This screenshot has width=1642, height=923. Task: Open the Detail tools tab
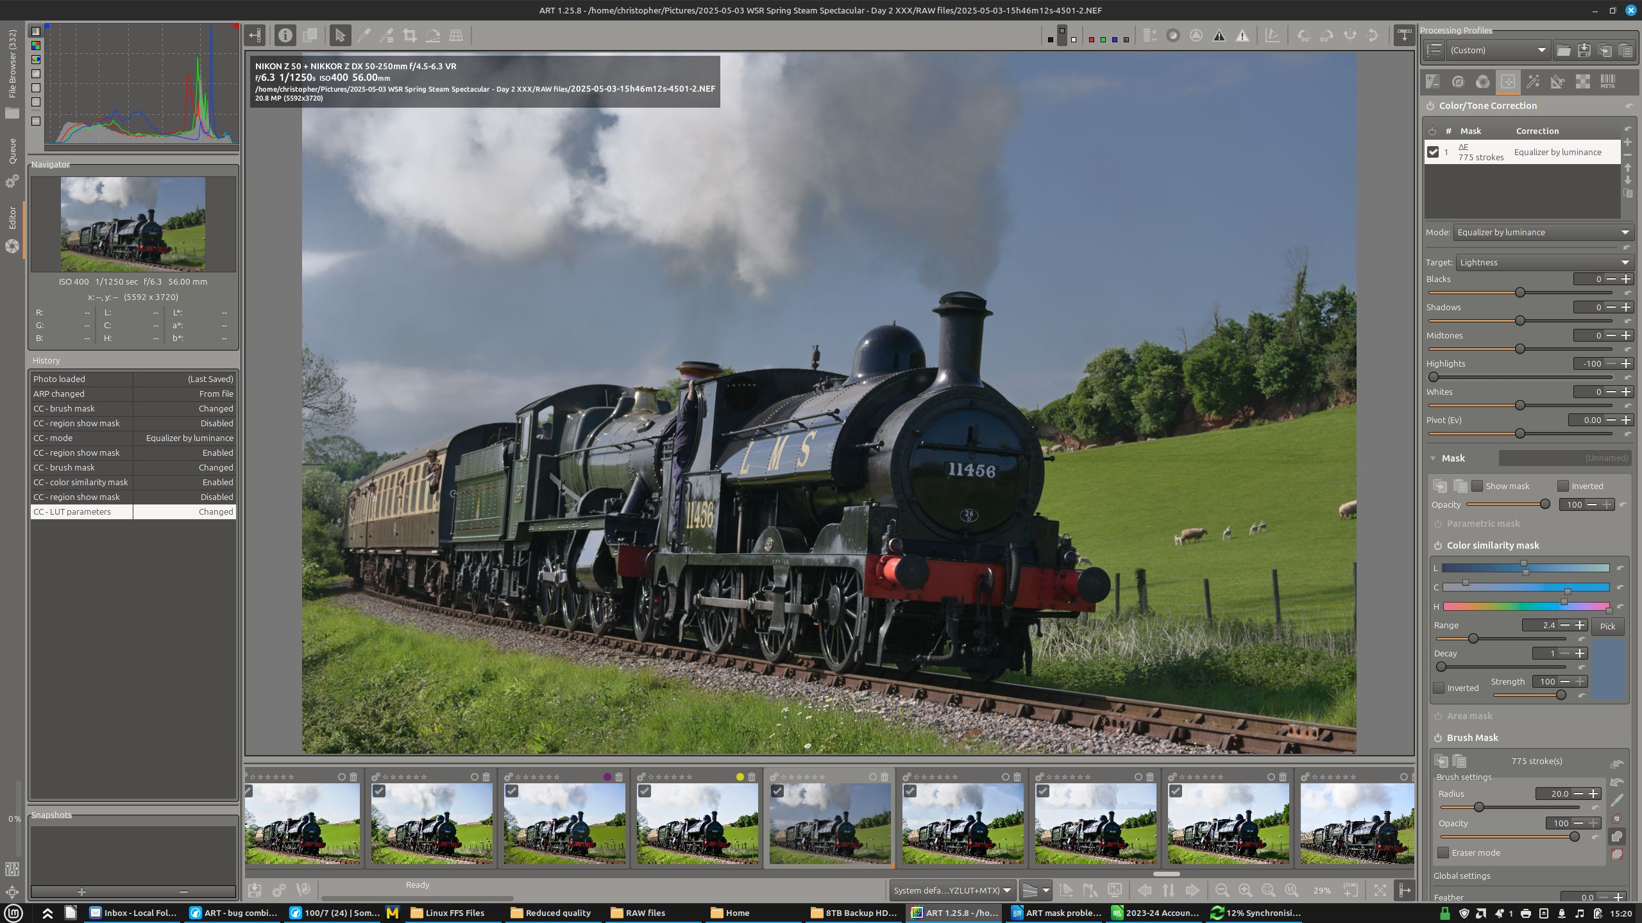(x=1458, y=81)
